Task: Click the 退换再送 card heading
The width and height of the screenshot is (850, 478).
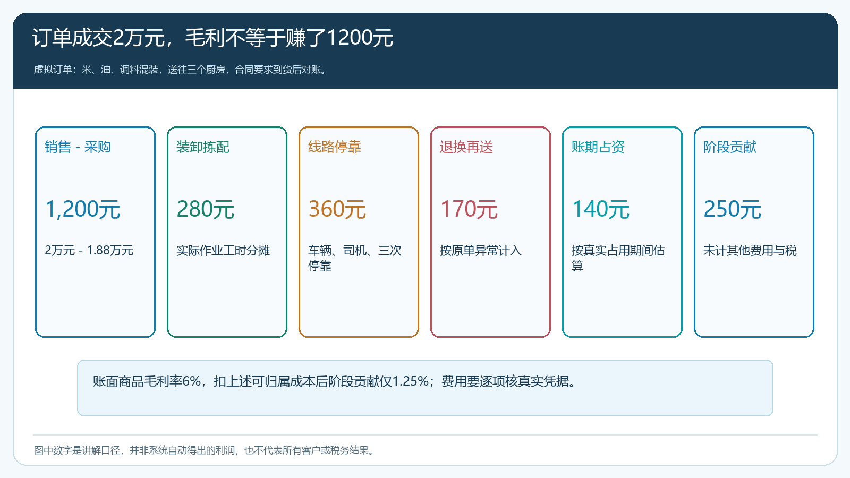Action: click(466, 147)
